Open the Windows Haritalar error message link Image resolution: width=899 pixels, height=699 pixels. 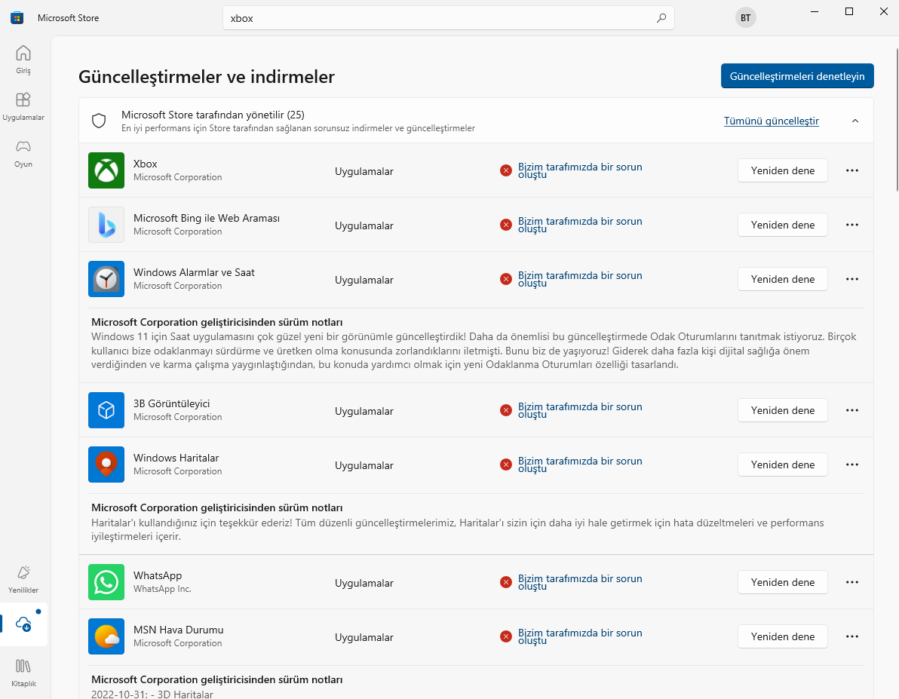(580, 464)
